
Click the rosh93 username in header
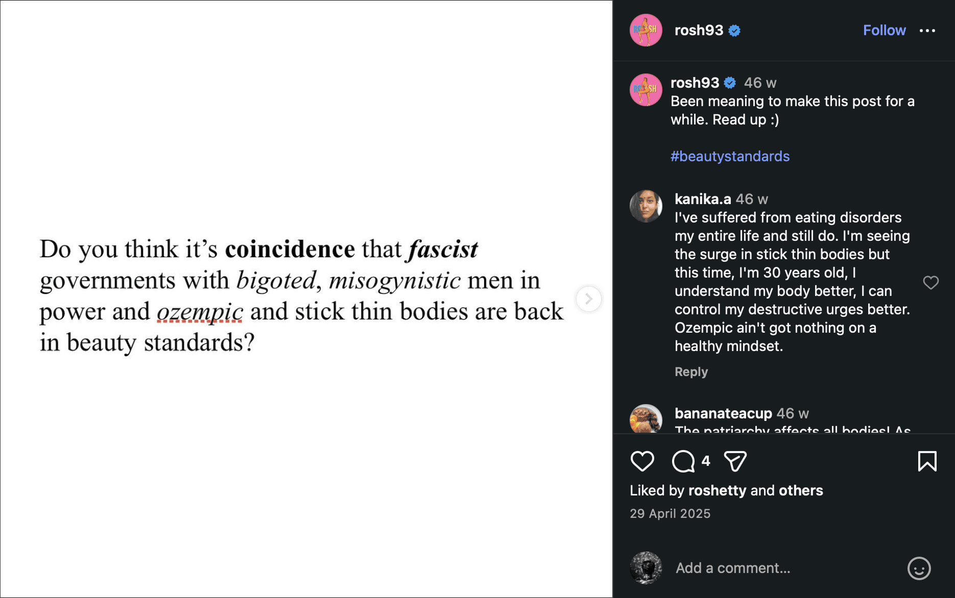coord(699,31)
